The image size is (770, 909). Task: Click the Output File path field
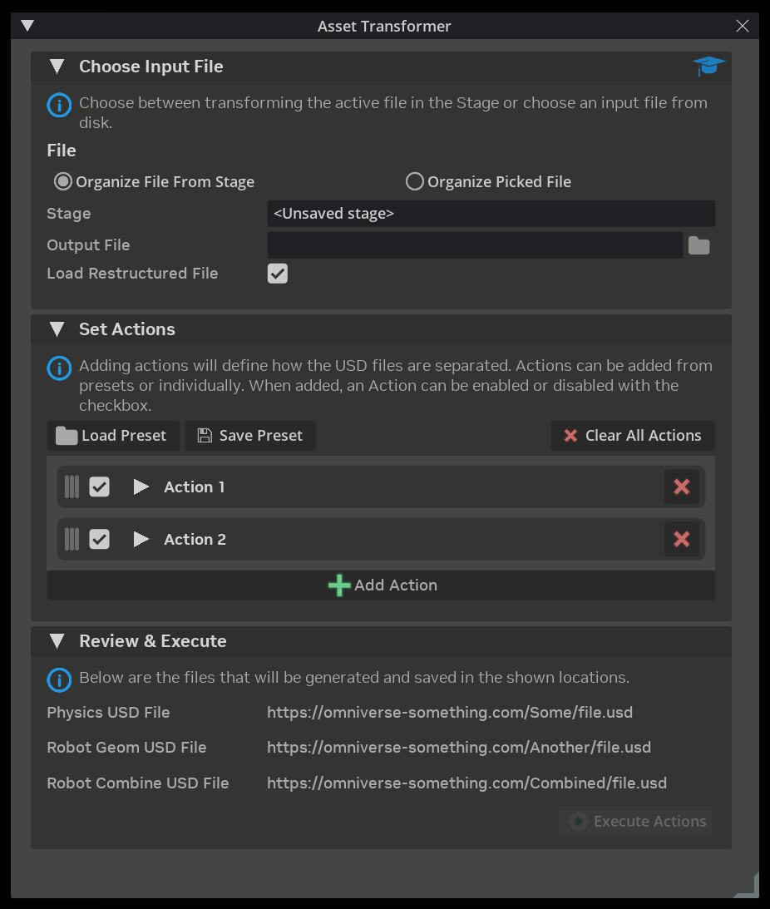point(474,245)
